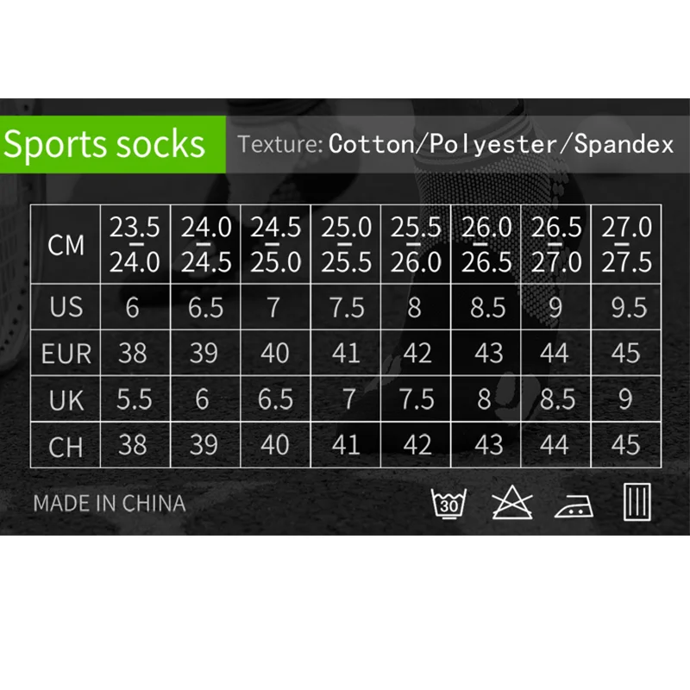Click the 30-degree wash care icon

(x=448, y=502)
